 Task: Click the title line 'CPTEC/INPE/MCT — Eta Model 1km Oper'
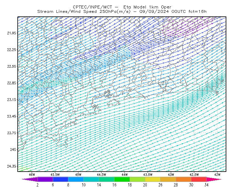click(122, 7)
